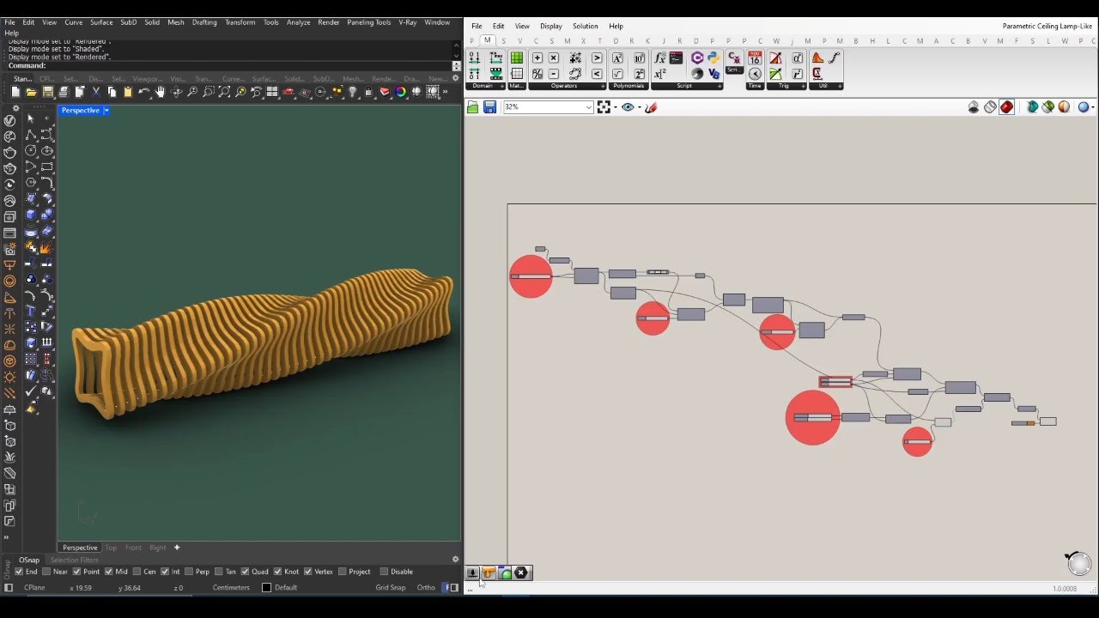Viewport: 1099px width, 618px height.
Task: Select the Square Root polynomial icon
Action: [x=616, y=73]
